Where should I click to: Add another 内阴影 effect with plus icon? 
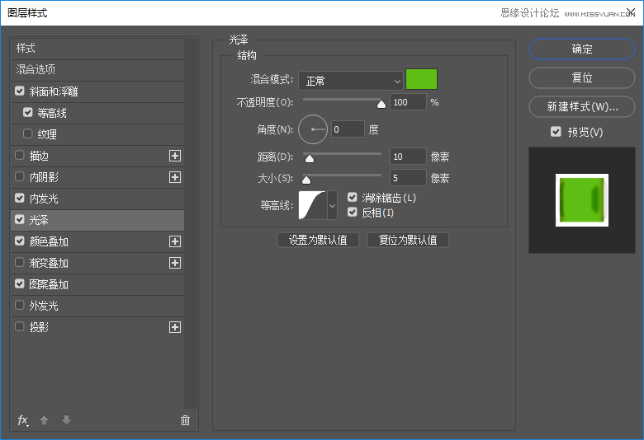coord(175,177)
